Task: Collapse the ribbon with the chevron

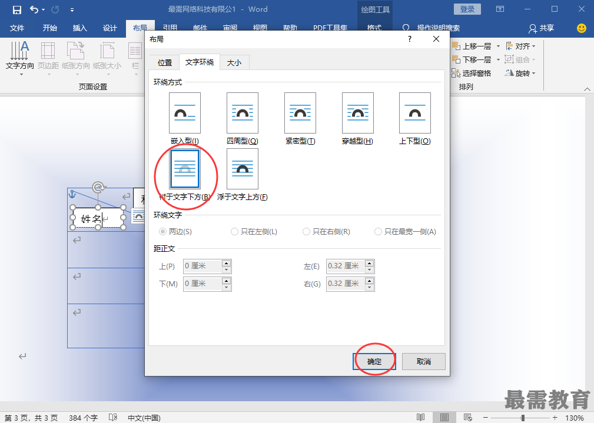Action: click(587, 89)
